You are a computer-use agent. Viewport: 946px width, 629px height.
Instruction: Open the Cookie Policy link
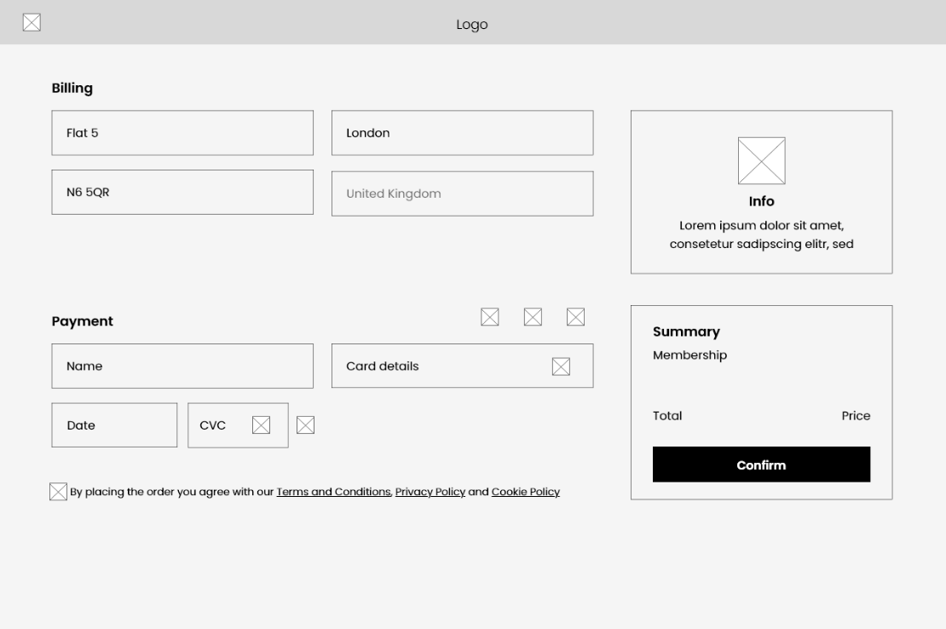point(525,492)
